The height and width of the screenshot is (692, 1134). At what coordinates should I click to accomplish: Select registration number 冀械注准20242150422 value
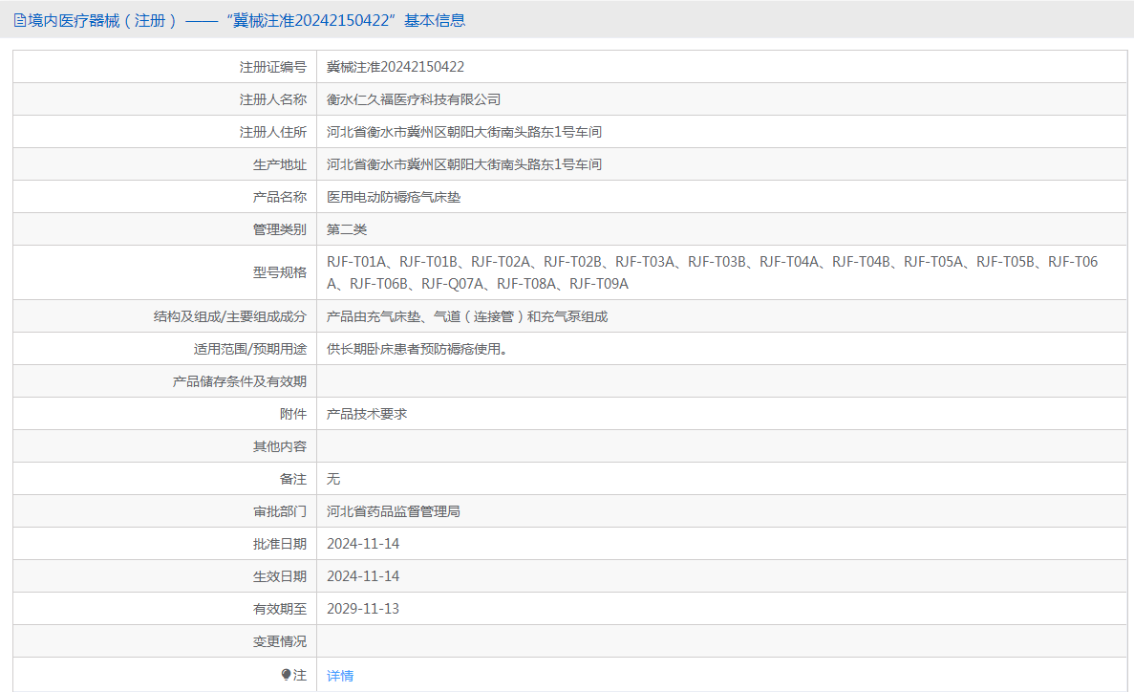click(396, 67)
